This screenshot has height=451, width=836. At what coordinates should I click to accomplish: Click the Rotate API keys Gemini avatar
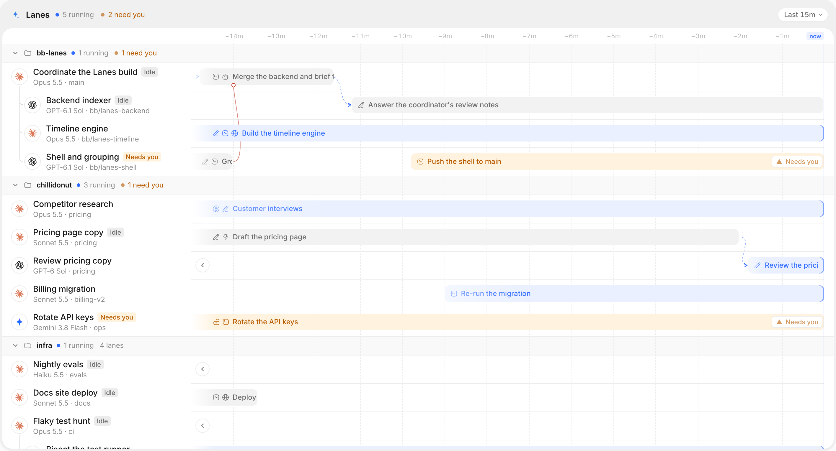(19, 322)
